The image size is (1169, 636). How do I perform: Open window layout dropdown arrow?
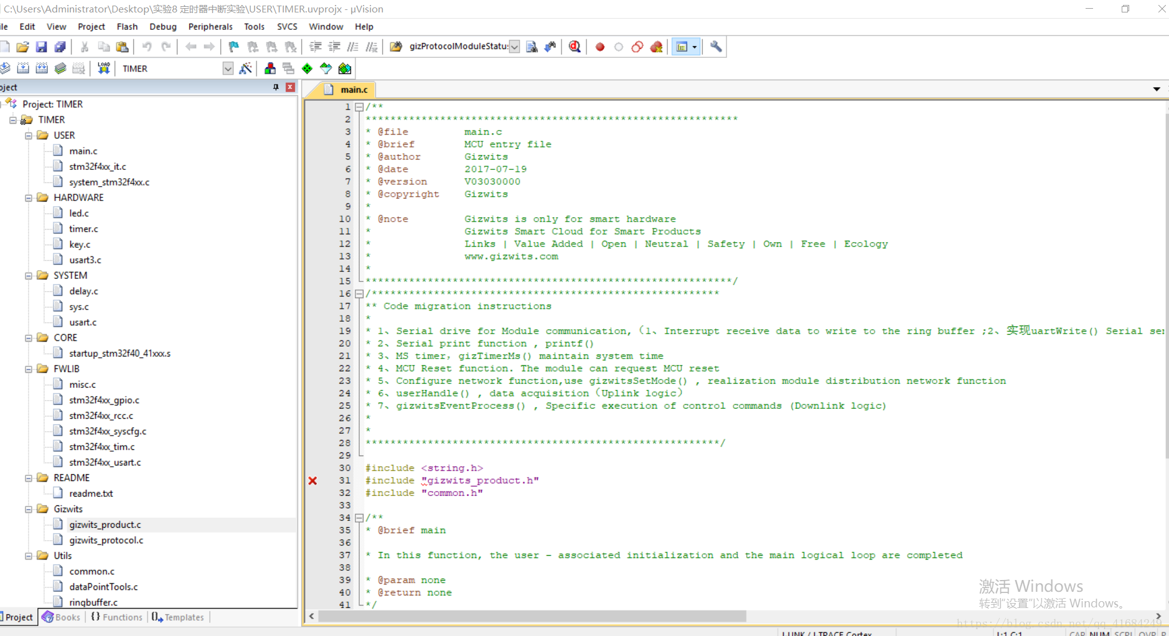point(695,47)
